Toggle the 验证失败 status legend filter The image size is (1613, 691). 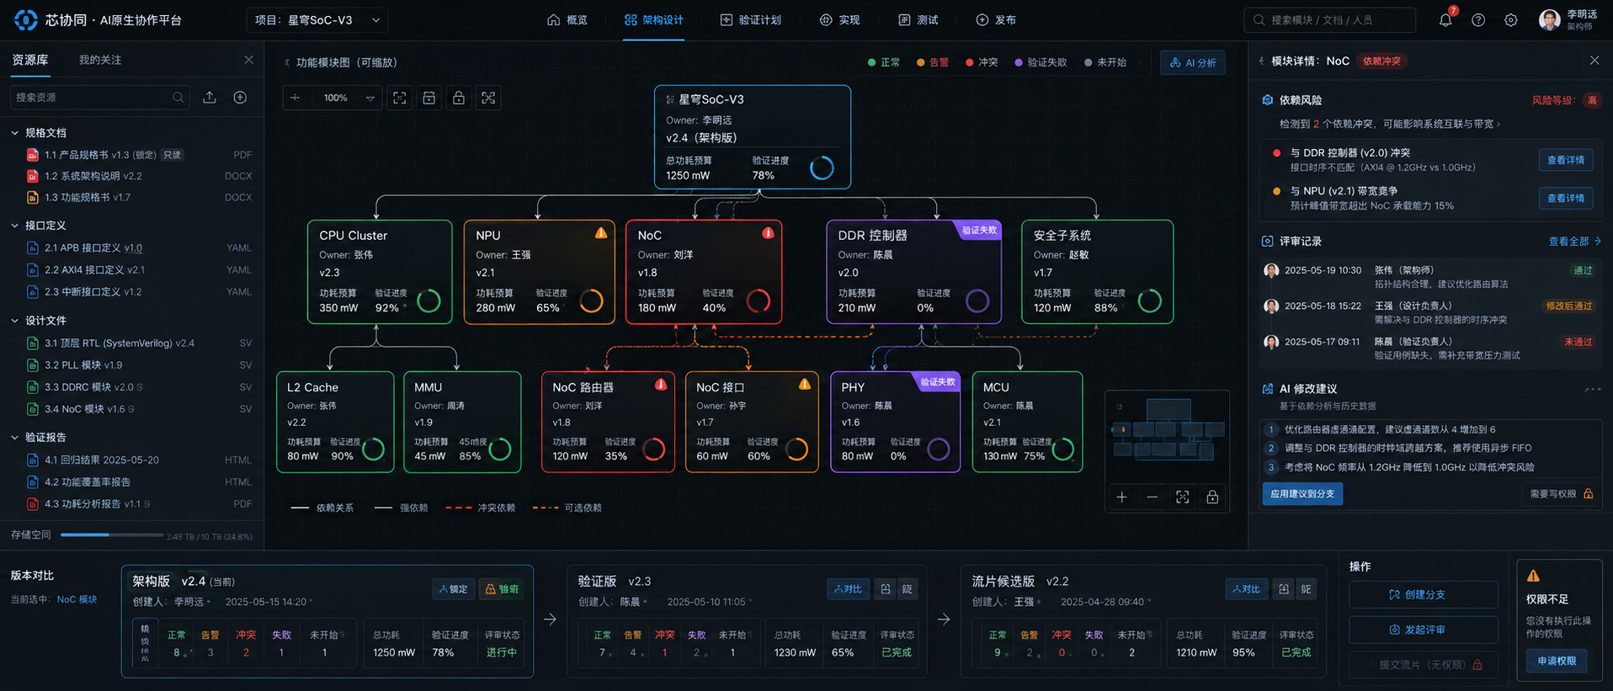click(x=1041, y=62)
